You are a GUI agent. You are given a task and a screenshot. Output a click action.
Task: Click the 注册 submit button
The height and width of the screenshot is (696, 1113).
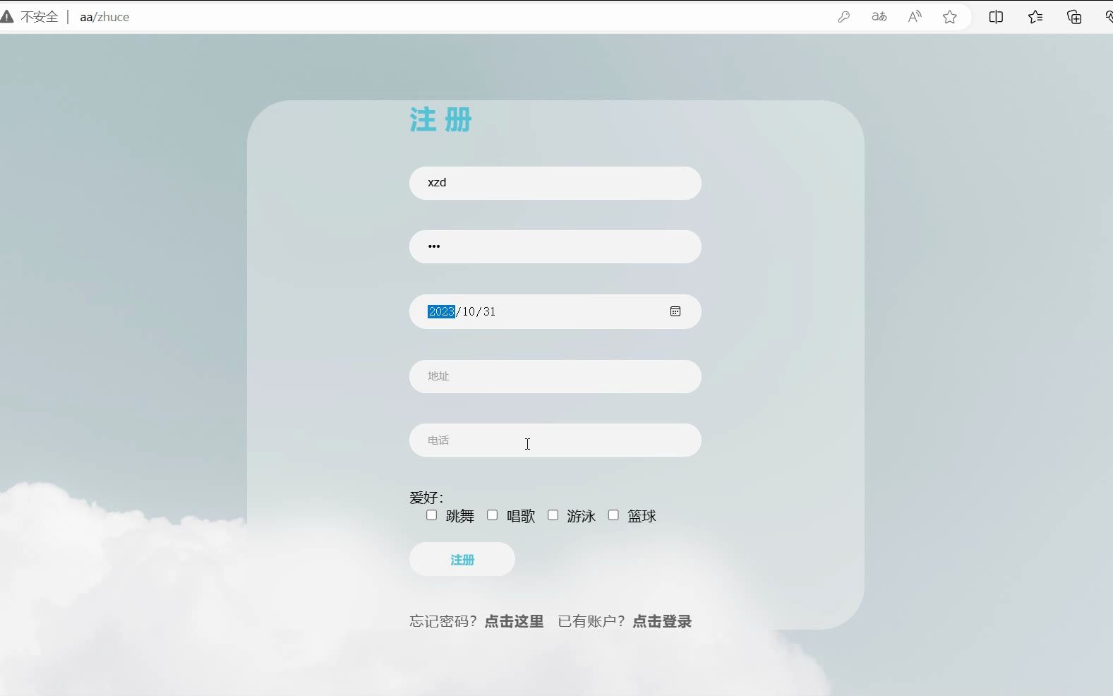click(x=462, y=559)
